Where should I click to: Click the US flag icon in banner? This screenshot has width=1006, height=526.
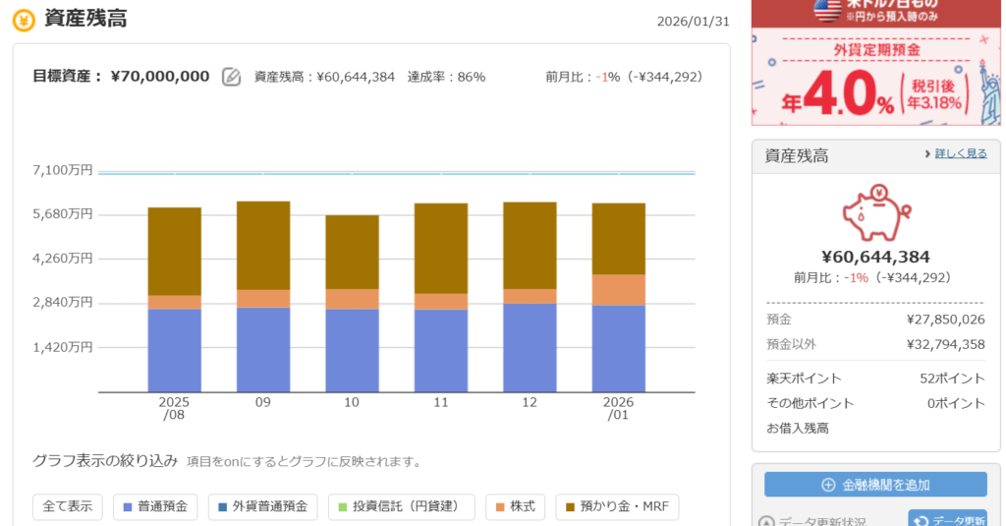(x=827, y=10)
